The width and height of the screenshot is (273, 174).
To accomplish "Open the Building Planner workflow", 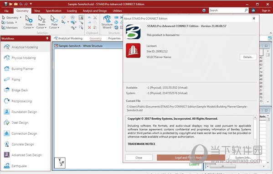I will (x=26, y=69).
